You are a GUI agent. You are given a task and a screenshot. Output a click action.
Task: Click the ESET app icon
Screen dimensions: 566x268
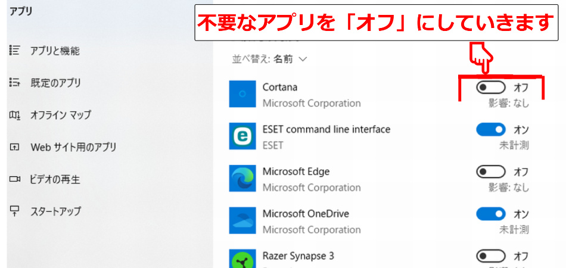[242, 136]
